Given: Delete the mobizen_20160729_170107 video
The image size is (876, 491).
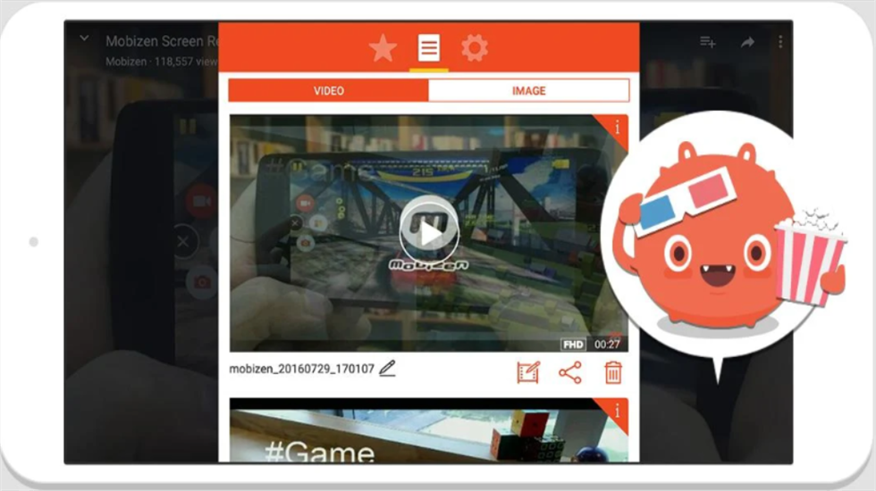Looking at the screenshot, I should click(613, 373).
